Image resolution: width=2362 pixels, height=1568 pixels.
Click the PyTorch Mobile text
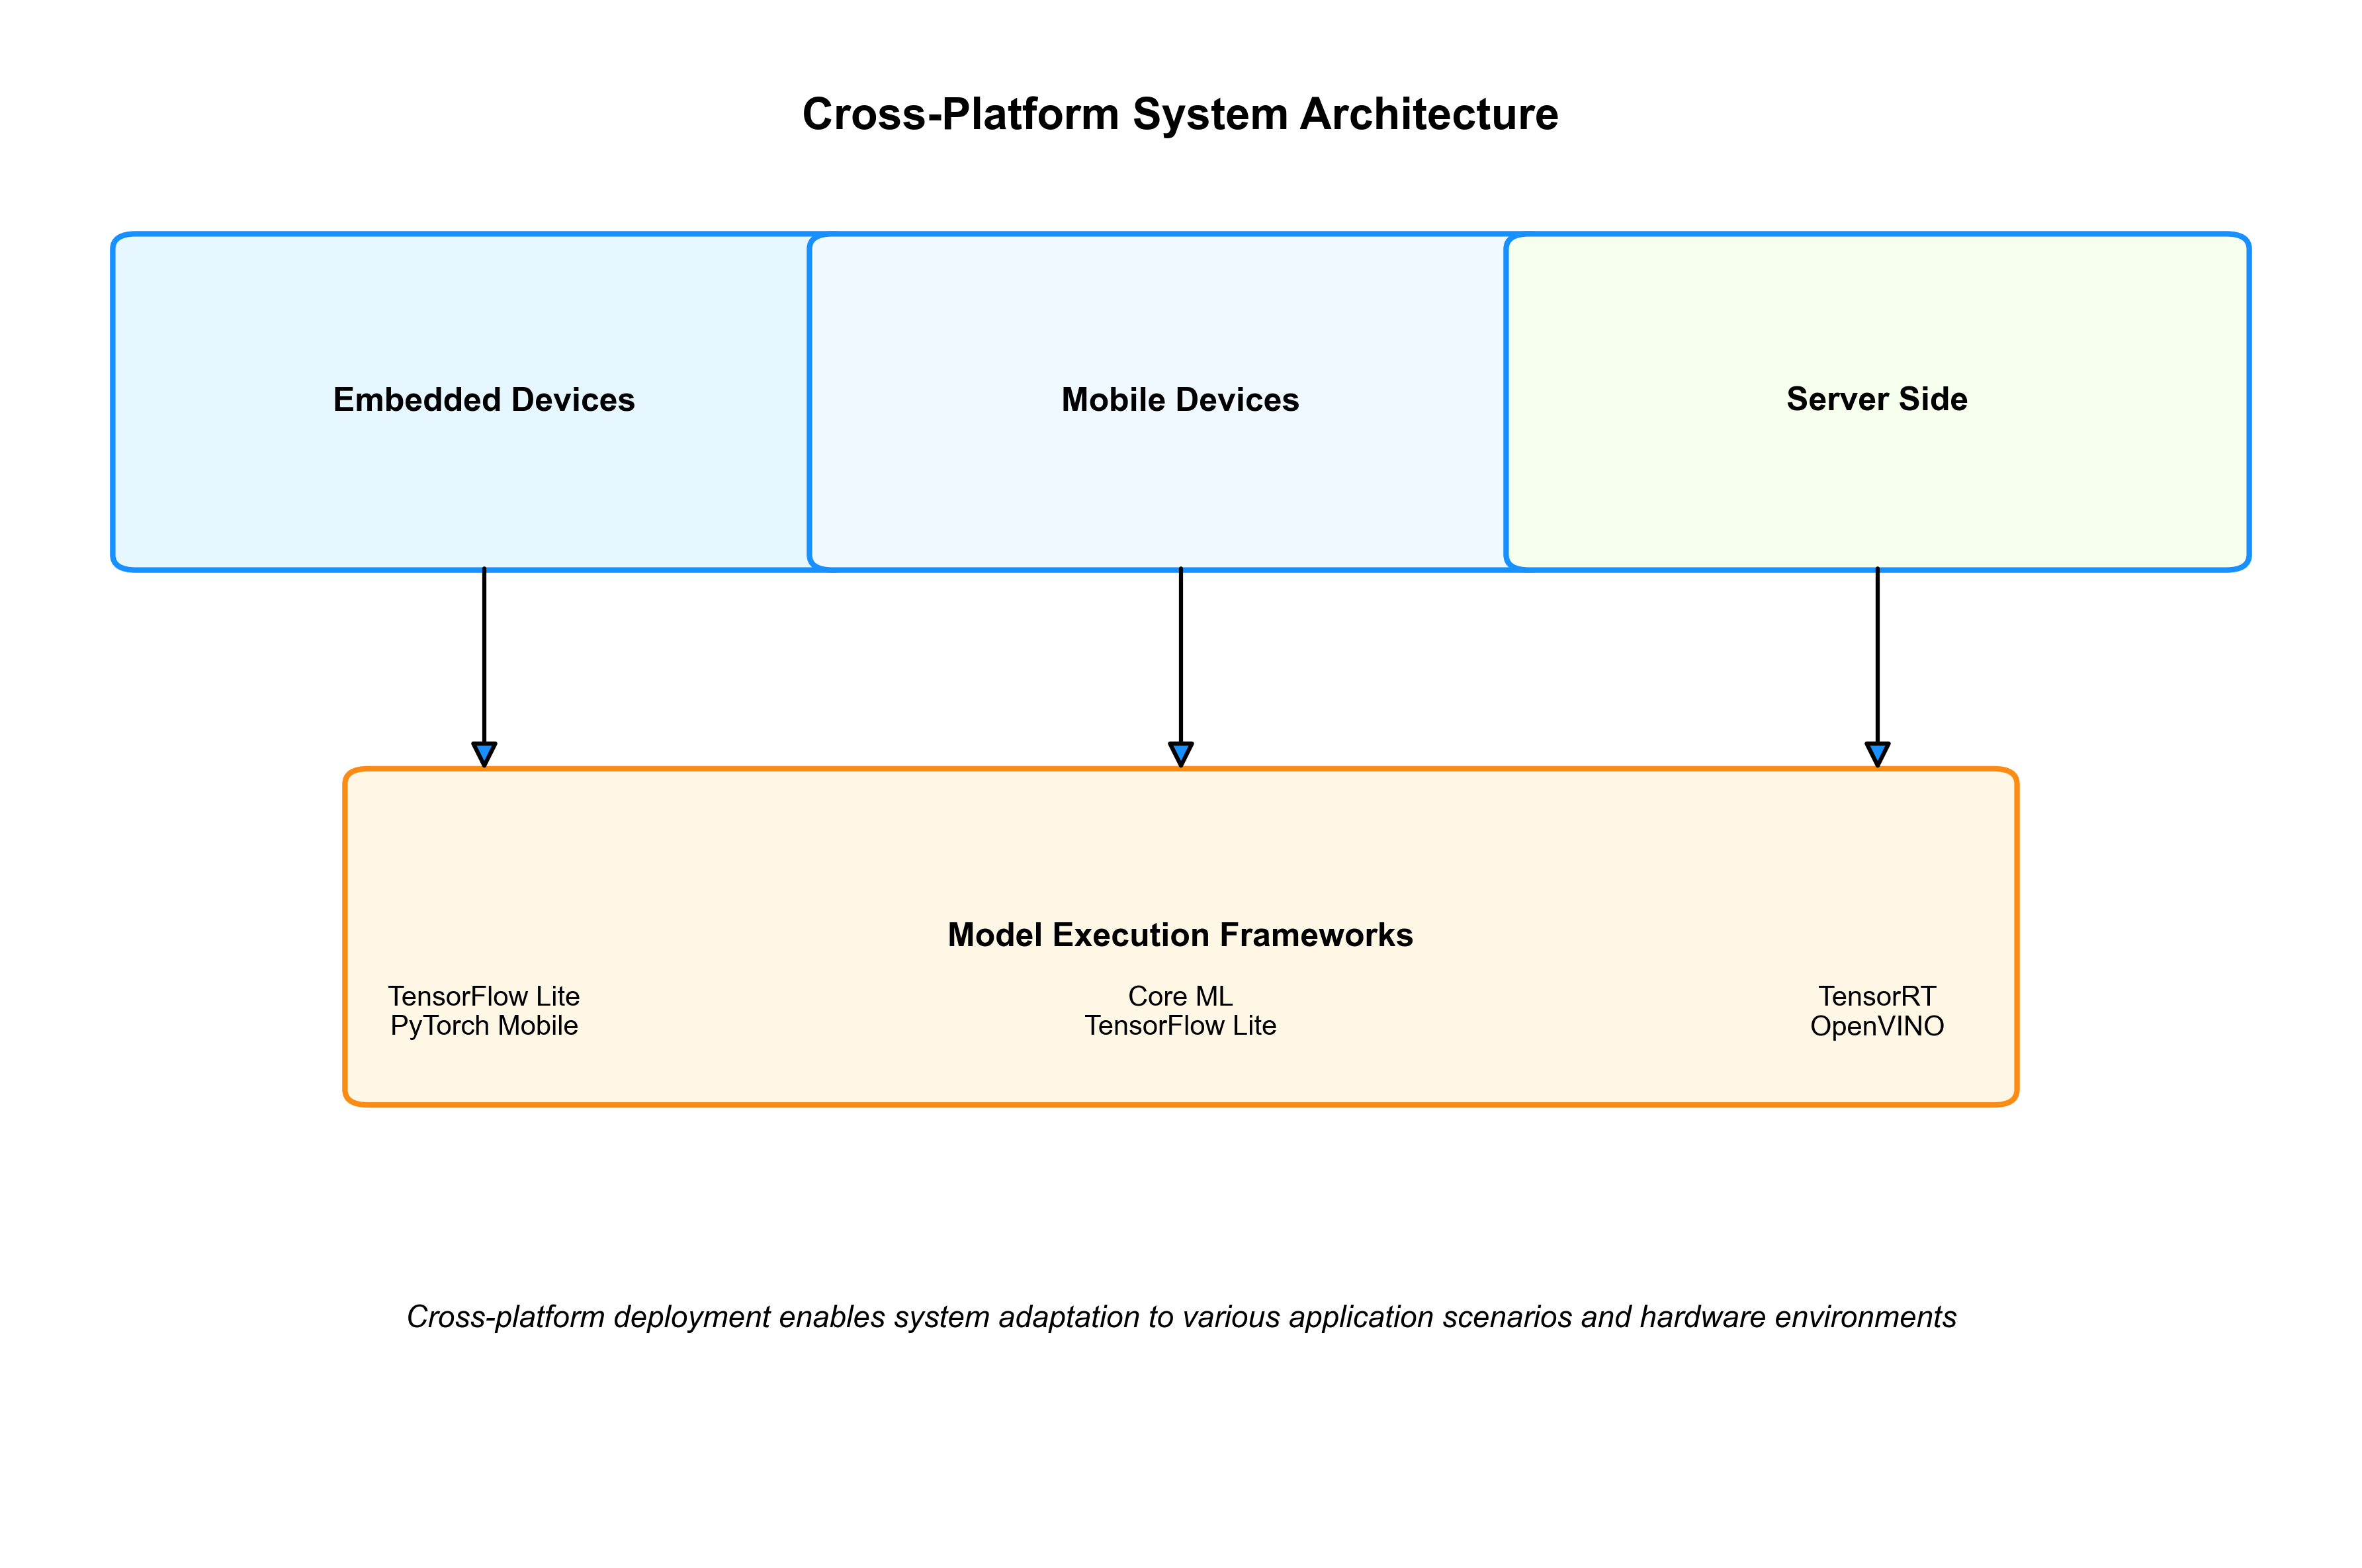(484, 1026)
